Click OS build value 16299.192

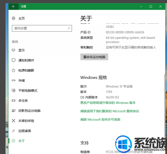click(x=112, y=97)
